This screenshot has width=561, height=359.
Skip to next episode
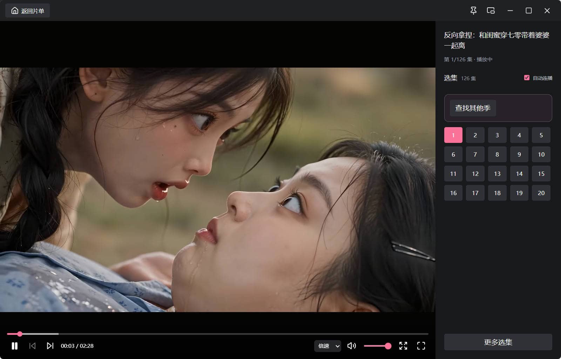pyautogui.click(x=50, y=346)
